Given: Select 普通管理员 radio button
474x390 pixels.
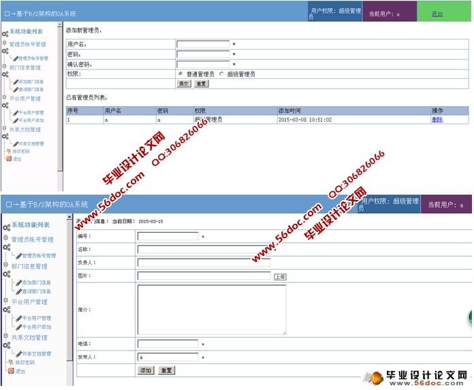Looking at the screenshot, I should (180, 74).
